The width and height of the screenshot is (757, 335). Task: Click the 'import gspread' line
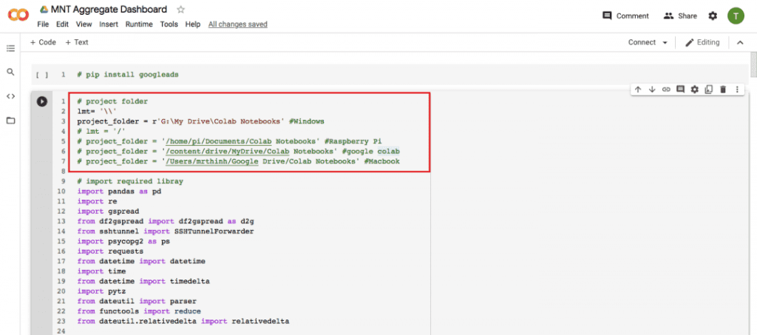tap(108, 212)
